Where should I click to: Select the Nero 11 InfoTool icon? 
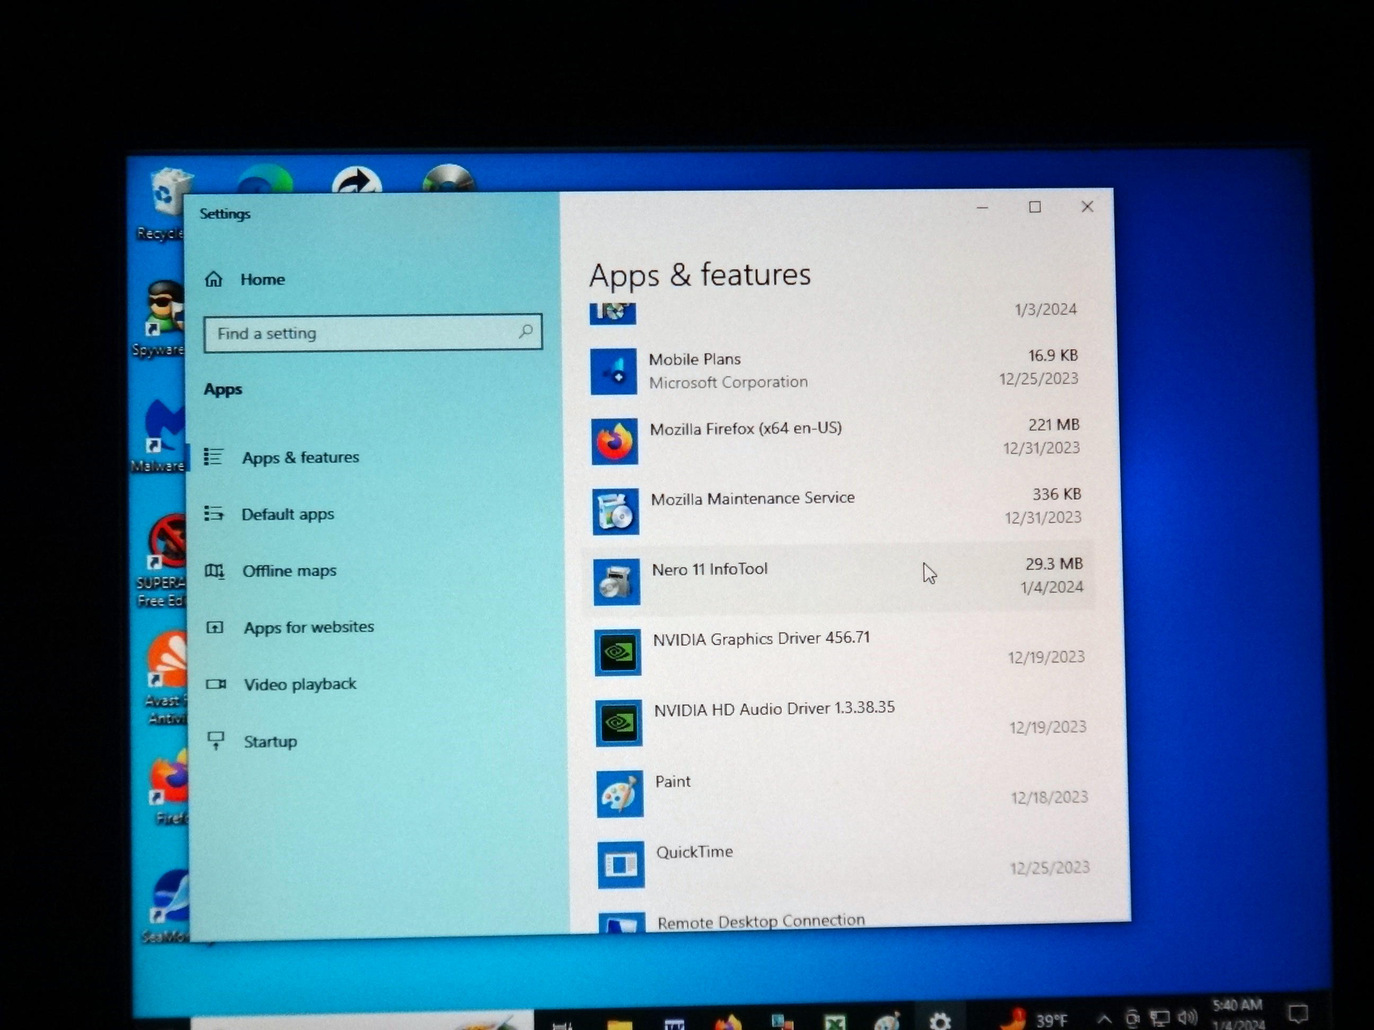point(616,582)
